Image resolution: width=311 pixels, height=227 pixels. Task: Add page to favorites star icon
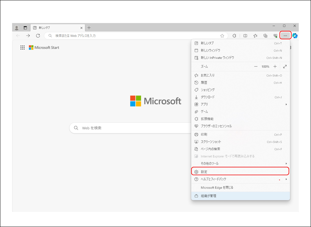pos(222,36)
